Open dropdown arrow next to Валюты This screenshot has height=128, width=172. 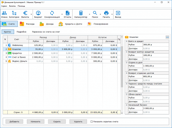(x=31, y=14)
